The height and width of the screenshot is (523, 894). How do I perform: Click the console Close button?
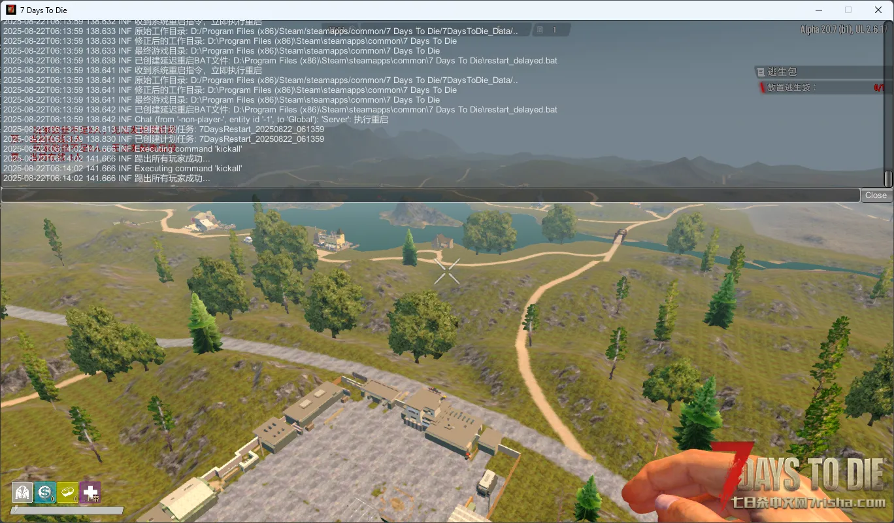coord(876,195)
